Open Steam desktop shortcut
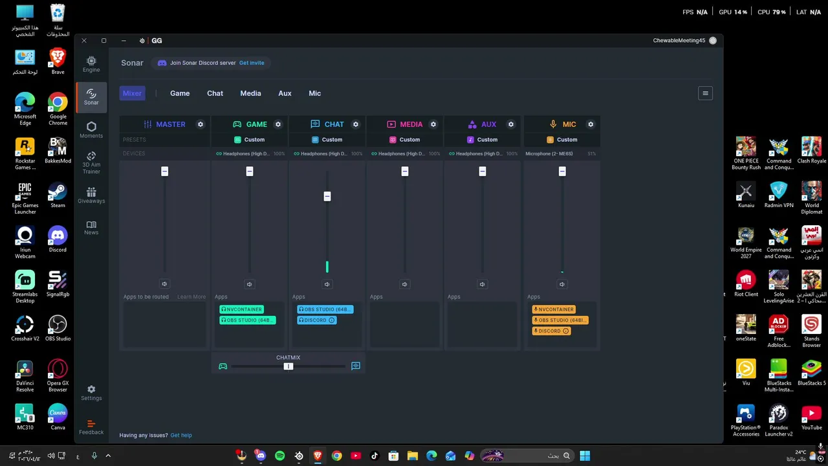The width and height of the screenshot is (828, 466). coord(58,195)
